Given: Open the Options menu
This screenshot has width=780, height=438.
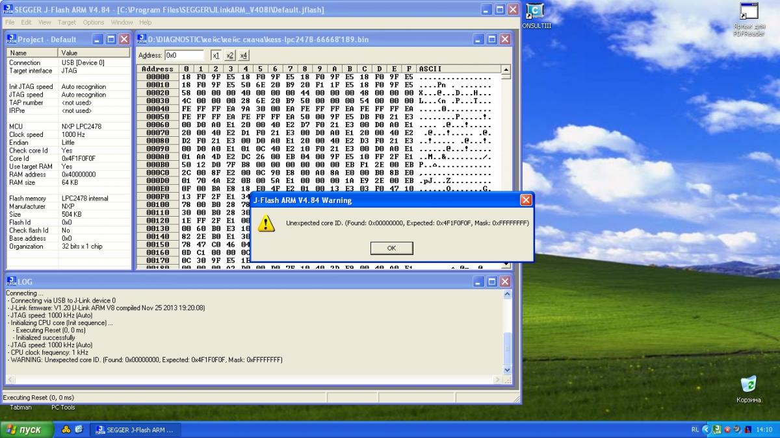Looking at the screenshot, I should pos(93,22).
